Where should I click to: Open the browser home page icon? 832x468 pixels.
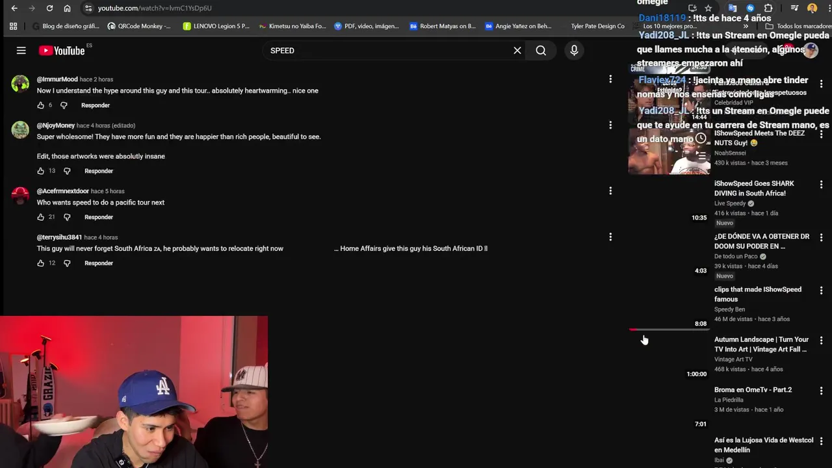67,8
